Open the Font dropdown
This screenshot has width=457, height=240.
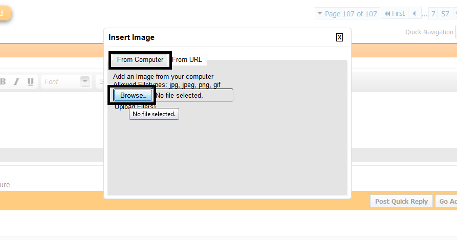(66, 81)
